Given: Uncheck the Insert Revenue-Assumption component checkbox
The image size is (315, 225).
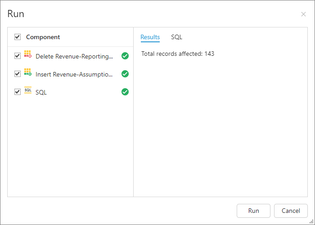Looking at the screenshot, I should tap(18, 74).
